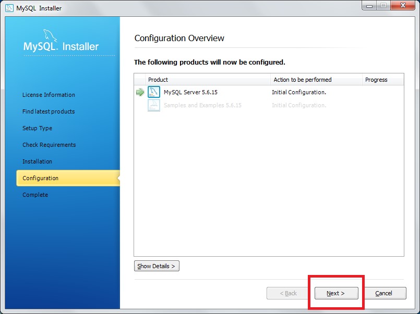Minimize the MySQL Installer window

tap(369, 6)
